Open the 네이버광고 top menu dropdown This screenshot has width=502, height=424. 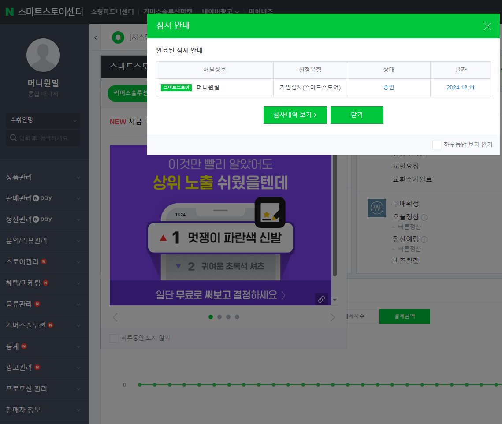pos(220,11)
